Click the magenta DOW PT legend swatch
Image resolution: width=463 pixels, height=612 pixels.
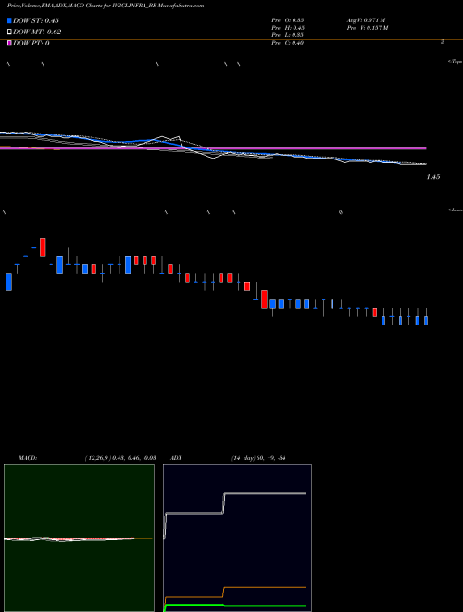tap(9, 43)
